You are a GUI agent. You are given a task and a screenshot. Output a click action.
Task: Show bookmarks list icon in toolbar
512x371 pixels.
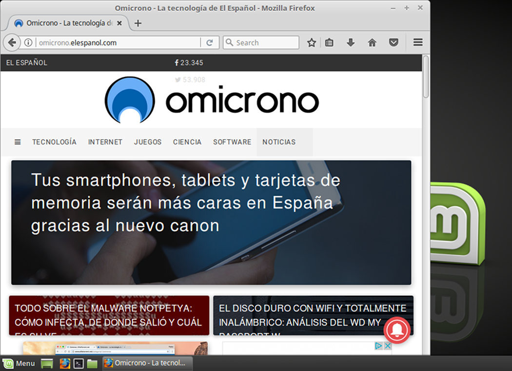coord(330,42)
